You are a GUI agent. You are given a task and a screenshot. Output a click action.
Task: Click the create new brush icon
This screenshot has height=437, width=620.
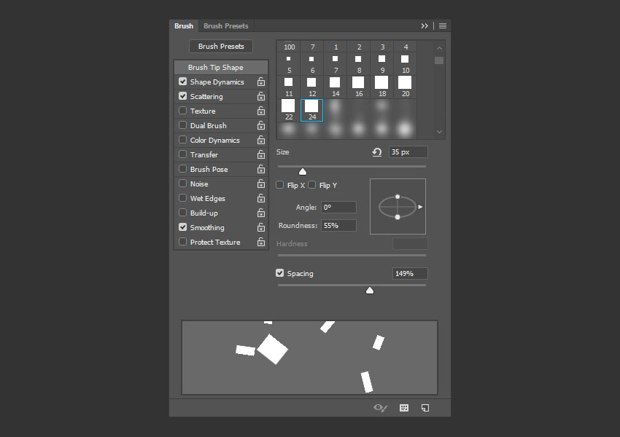425,408
